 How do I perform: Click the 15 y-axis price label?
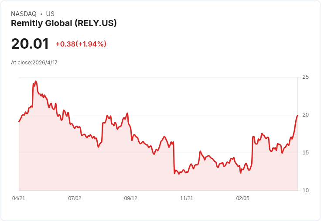[x=305, y=153]
